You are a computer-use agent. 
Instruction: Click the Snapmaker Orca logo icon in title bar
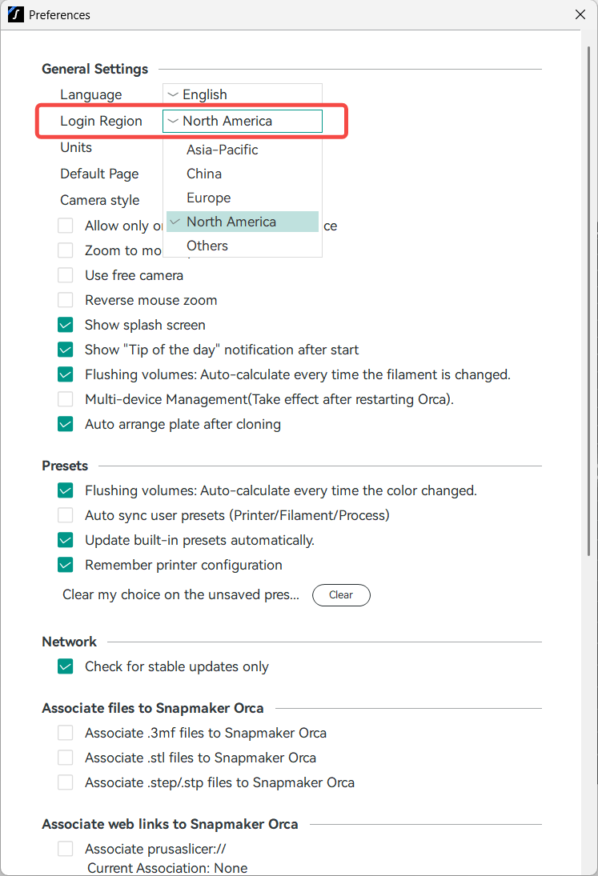[15, 14]
